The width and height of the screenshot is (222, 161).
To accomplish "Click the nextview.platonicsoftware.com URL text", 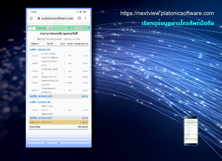I will pyautogui.click(x=167, y=13).
